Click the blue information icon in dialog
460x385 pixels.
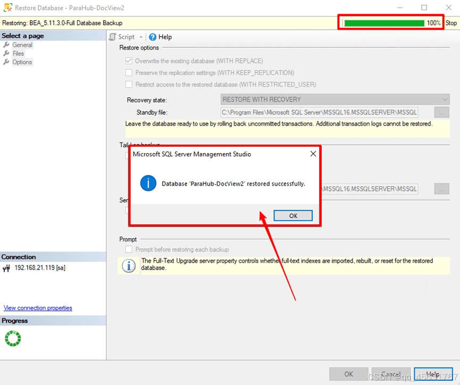coord(148,183)
